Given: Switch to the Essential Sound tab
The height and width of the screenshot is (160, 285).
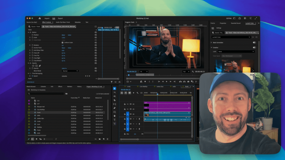Looking at the screenshot, I should click(236, 23).
